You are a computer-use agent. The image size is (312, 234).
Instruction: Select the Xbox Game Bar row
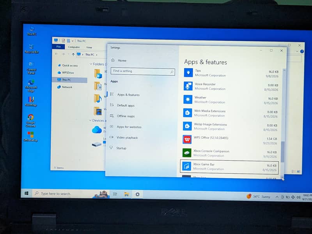click(x=229, y=167)
